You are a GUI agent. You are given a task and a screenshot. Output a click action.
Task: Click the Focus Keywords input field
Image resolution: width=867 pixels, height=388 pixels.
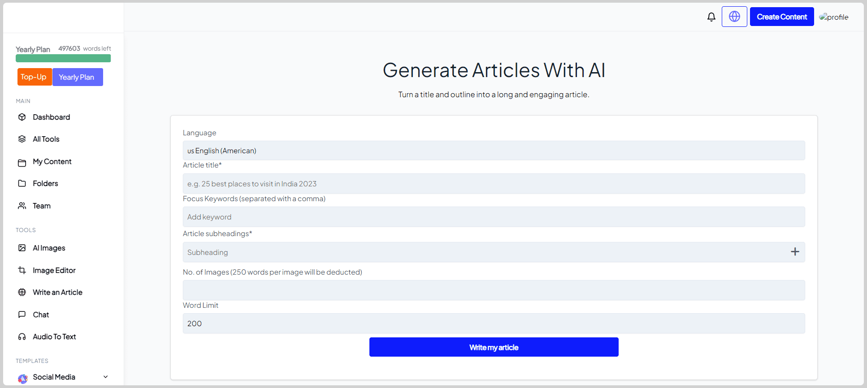pos(494,217)
